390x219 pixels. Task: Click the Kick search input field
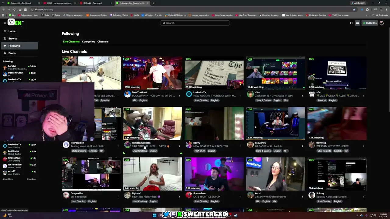pos(195,23)
